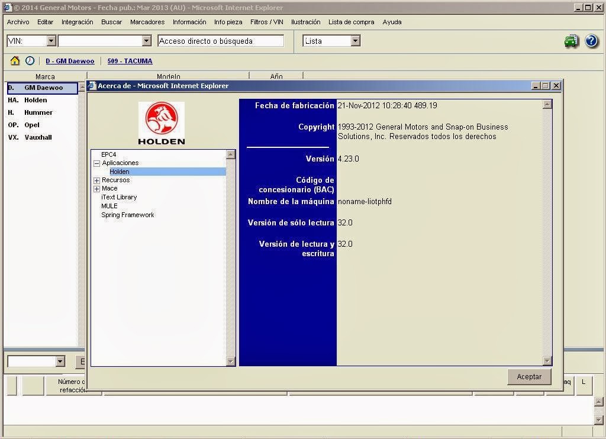This screenshot has height=439, width=606.
Task: Click bottom table scrollbar down arrow
Action: pyautogui.click(x=599, y=419)
